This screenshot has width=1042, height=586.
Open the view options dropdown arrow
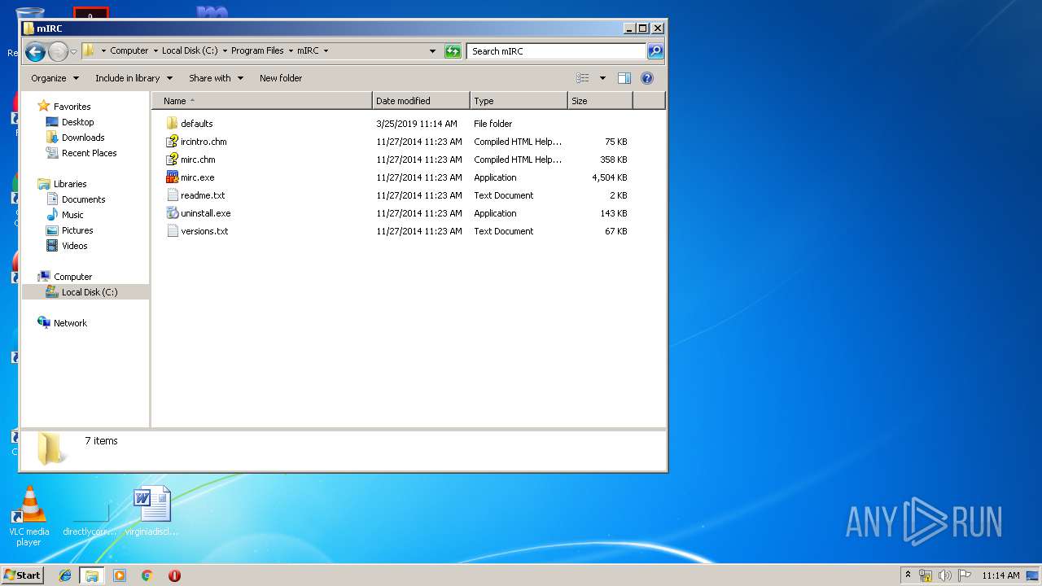(602, 78)
